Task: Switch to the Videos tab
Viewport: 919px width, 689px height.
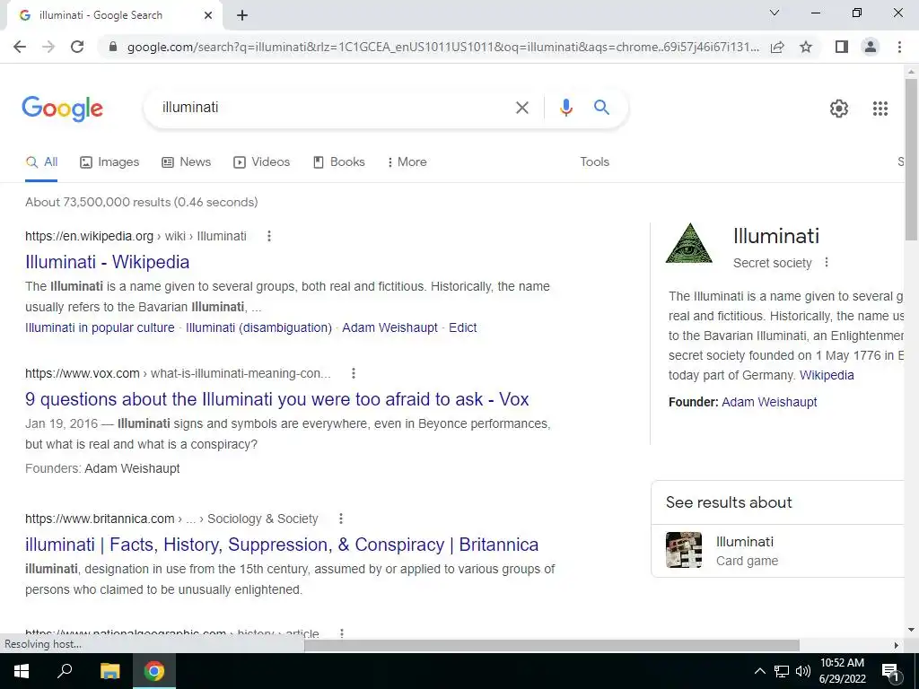Action: tap(261, 162)
